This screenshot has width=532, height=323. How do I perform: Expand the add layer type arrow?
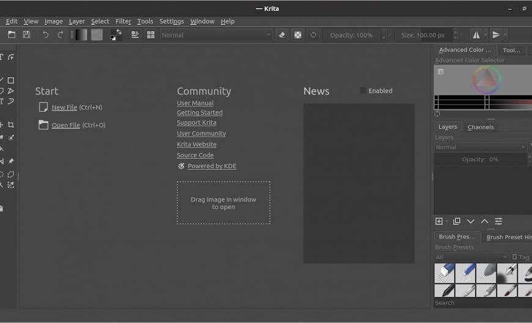click(446, 221)
